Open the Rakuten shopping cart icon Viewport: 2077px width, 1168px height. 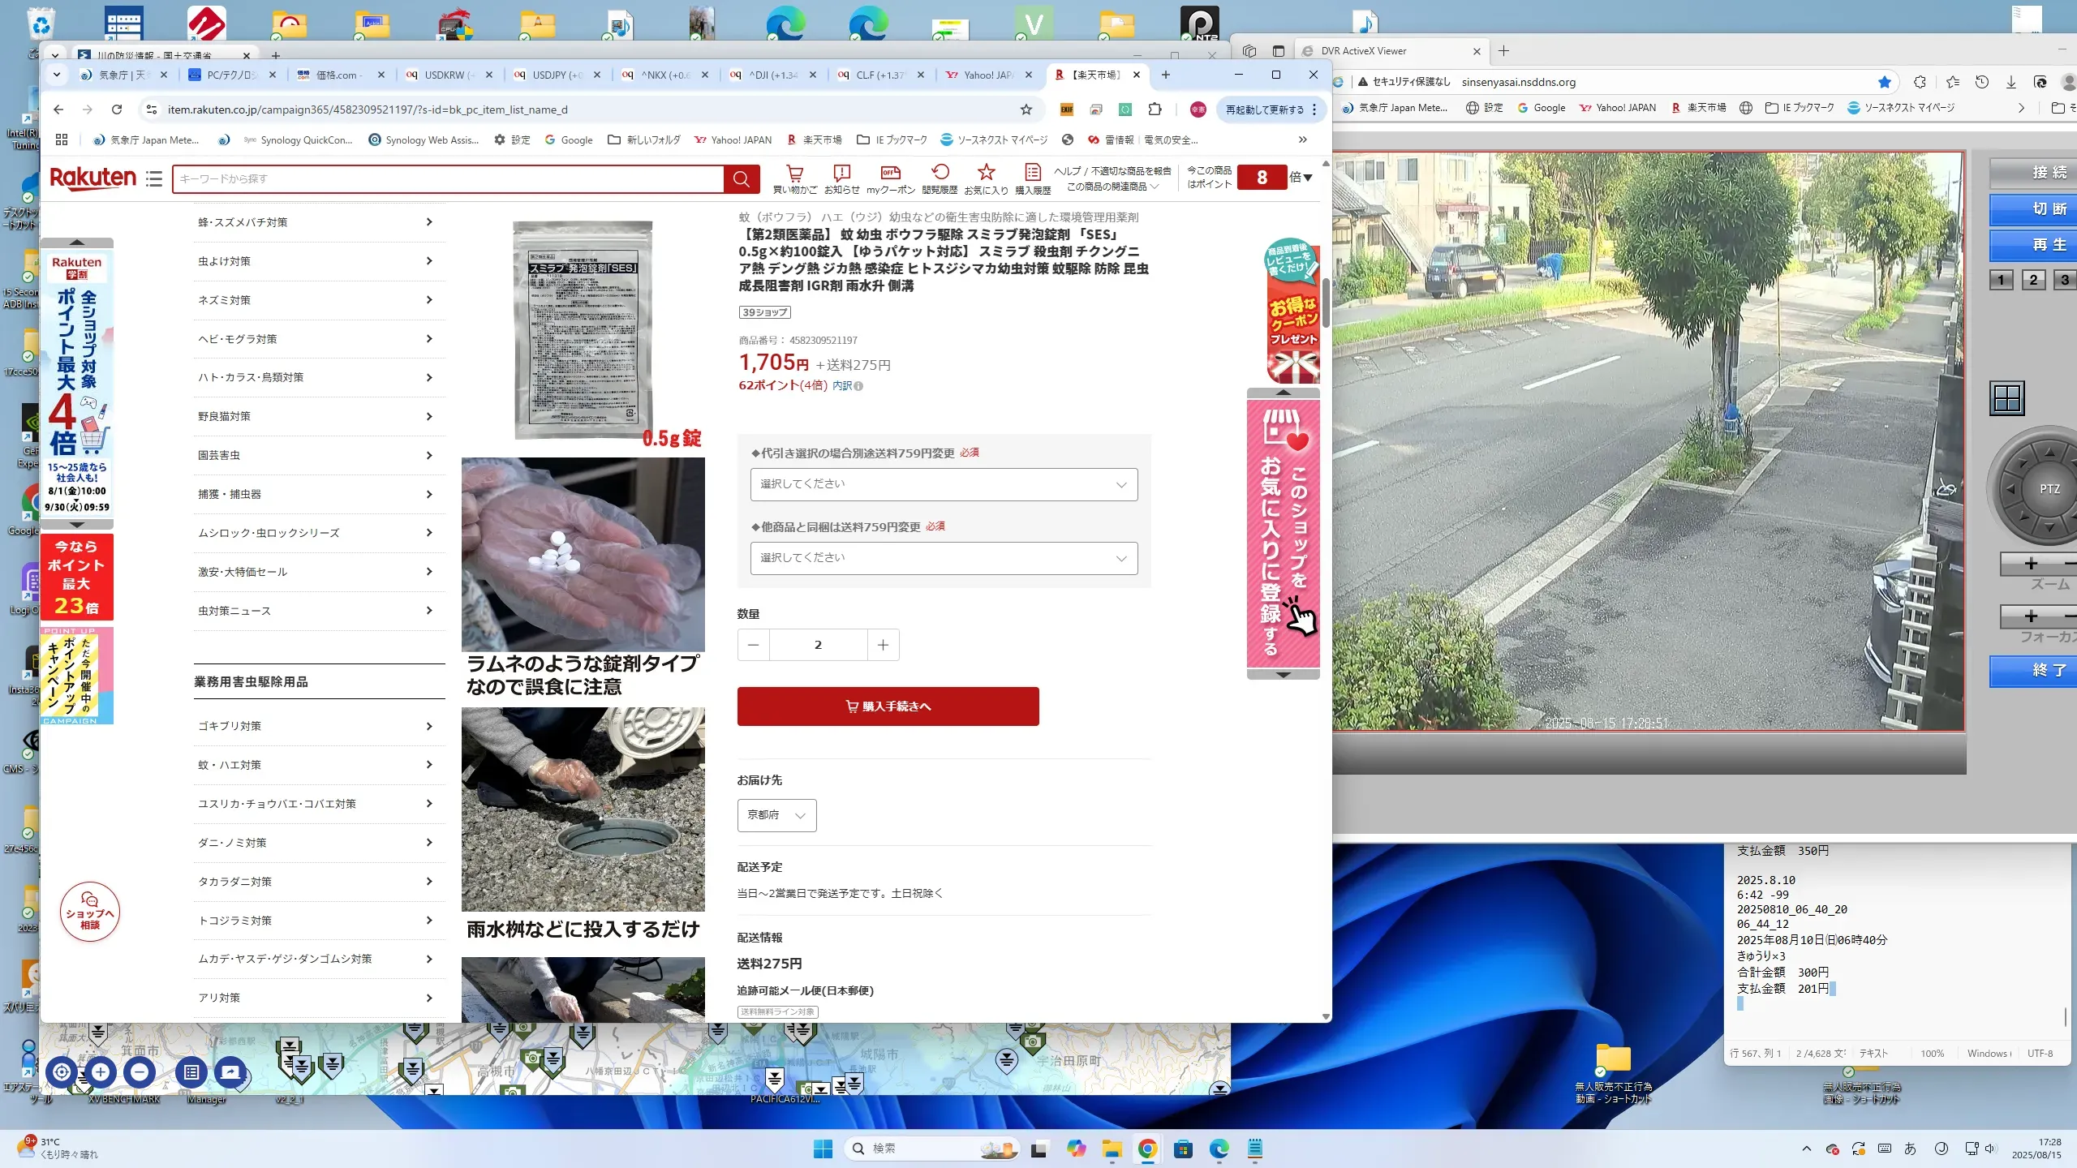tap(794, 174)
